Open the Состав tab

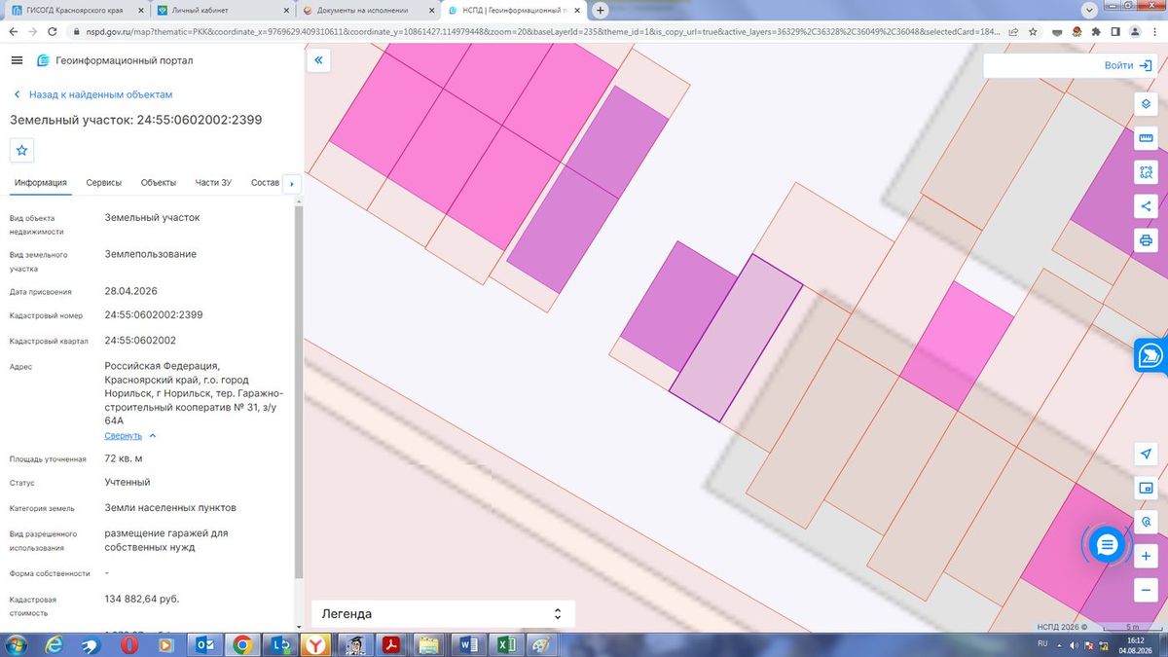[x=265, y=183]
